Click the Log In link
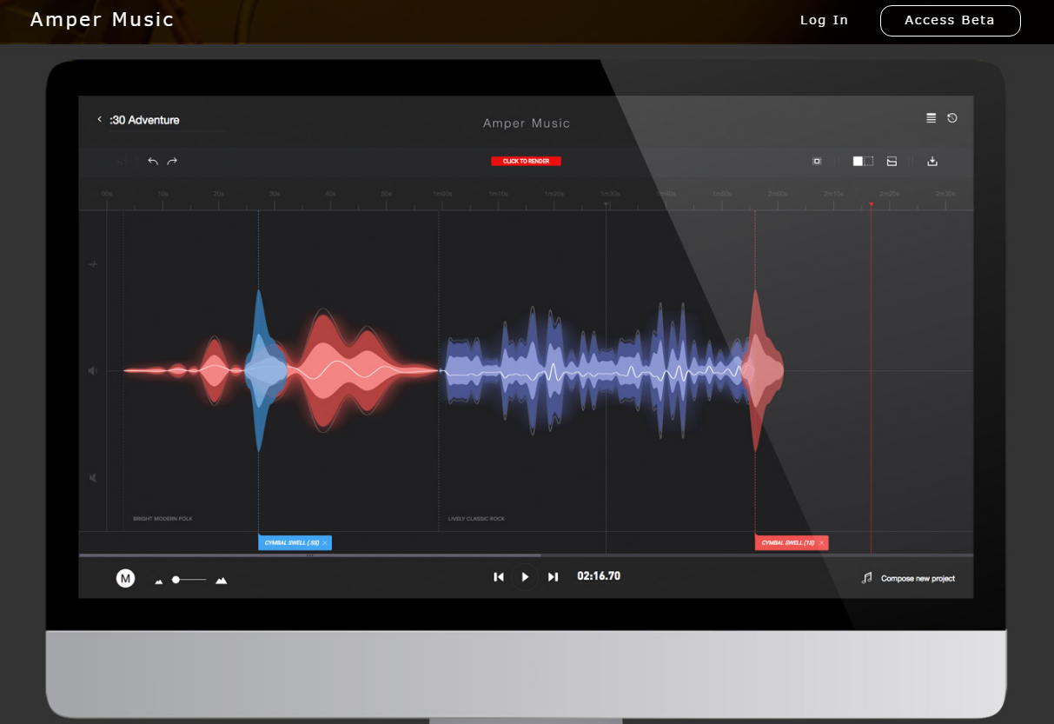The image size is (1054, 724). point(824,20)
